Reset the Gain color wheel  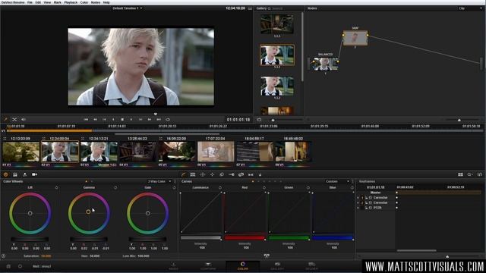174,187
